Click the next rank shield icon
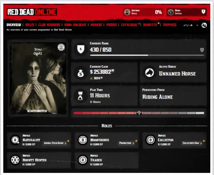This screenshot has width=214, height=175. [202, 50]
